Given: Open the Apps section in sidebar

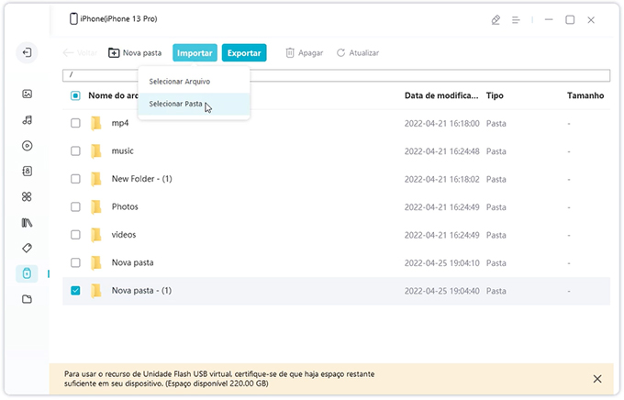Looking at the screenshot, I should tap(28, 196).
